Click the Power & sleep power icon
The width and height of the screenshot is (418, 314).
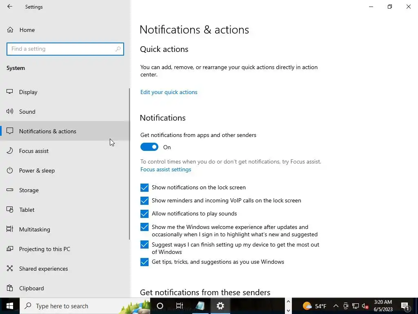click(10, 170)
